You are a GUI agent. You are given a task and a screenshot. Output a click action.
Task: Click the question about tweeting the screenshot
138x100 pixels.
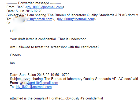[55, 47]
